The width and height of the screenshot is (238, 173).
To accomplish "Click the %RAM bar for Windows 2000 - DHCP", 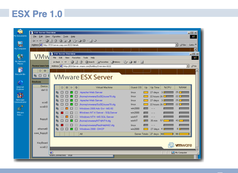I will tap(184, 129).
